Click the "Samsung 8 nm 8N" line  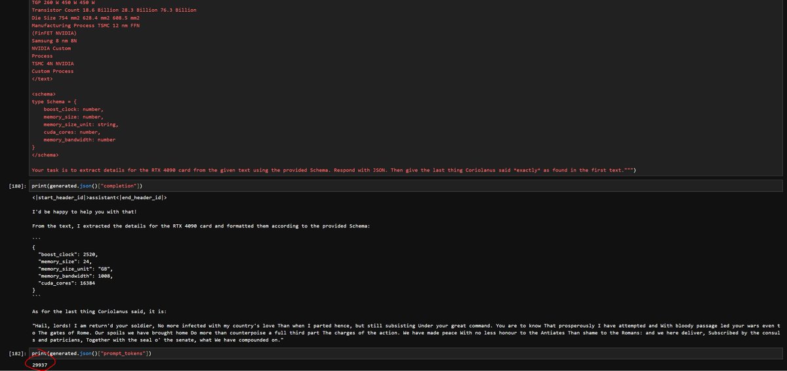click(x=54, y=41)
